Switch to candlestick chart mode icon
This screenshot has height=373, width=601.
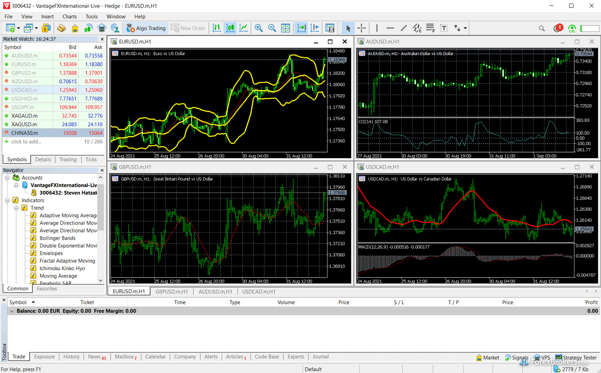point(230,28)
